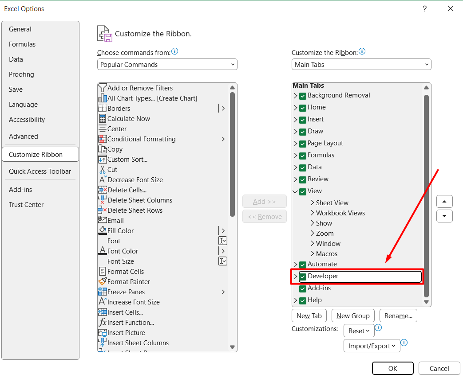
Task: Click the Font Color icon
Action: [x=102, y=251]
